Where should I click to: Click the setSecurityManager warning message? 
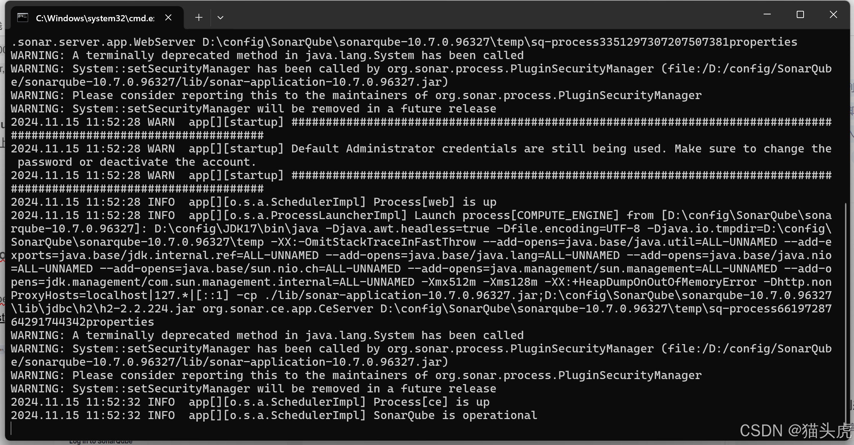pos(161,68)
